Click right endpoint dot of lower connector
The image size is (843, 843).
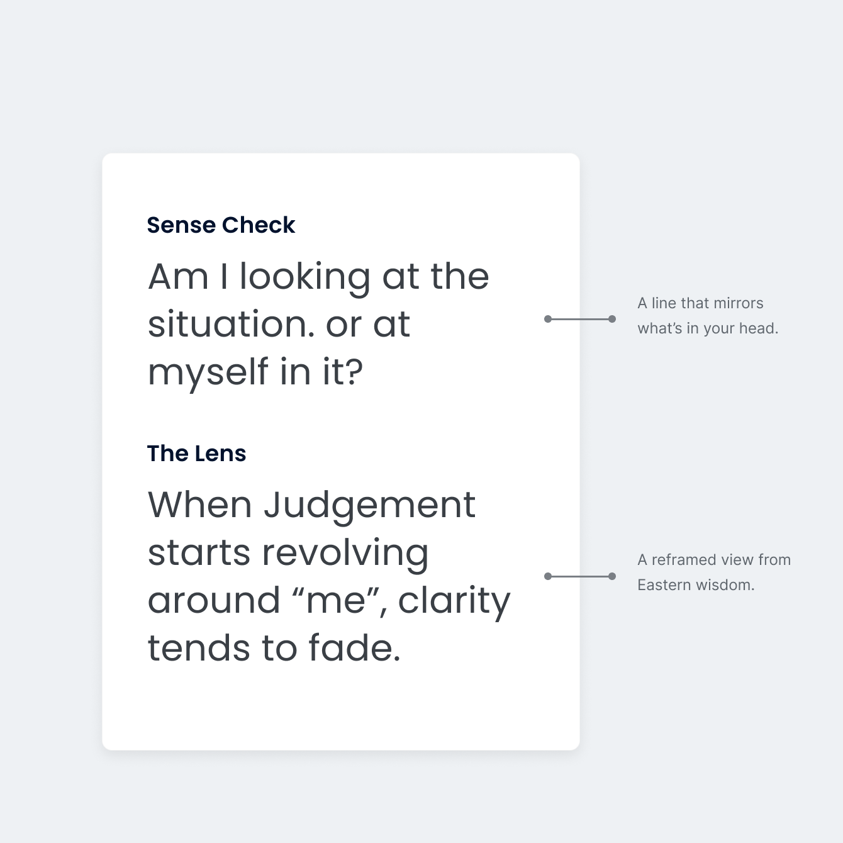click(612, 576)
